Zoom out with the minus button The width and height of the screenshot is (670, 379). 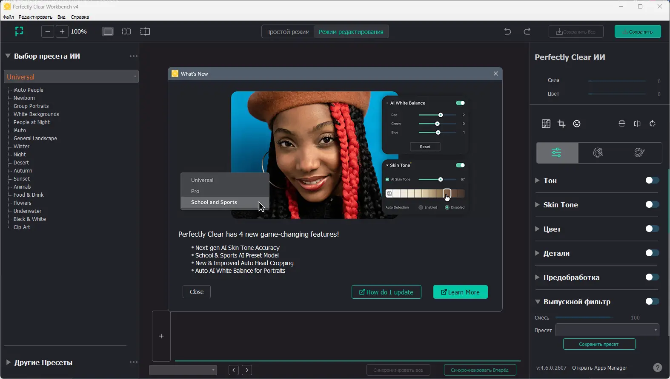pyautogui.click(x=48, y=31)
